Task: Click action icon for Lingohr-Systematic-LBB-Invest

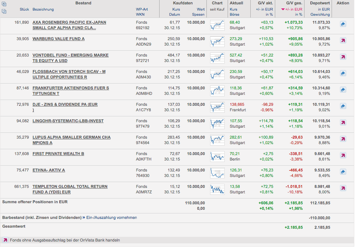Action: (x=343, y=123)
